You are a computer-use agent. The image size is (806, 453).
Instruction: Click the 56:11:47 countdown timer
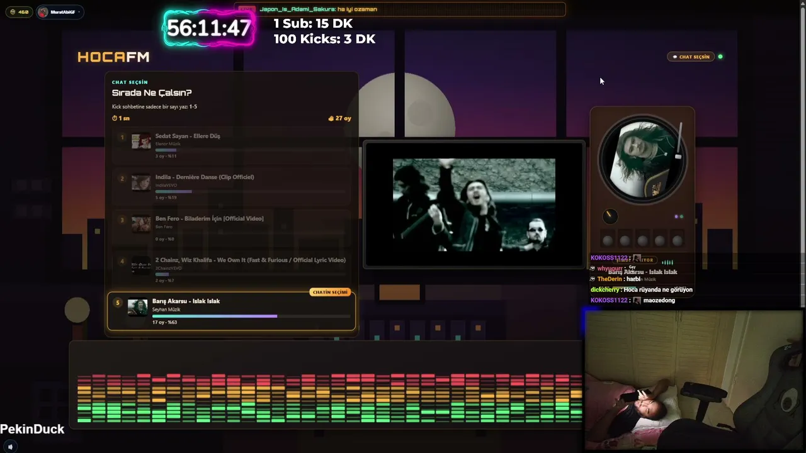coord(209,28)
